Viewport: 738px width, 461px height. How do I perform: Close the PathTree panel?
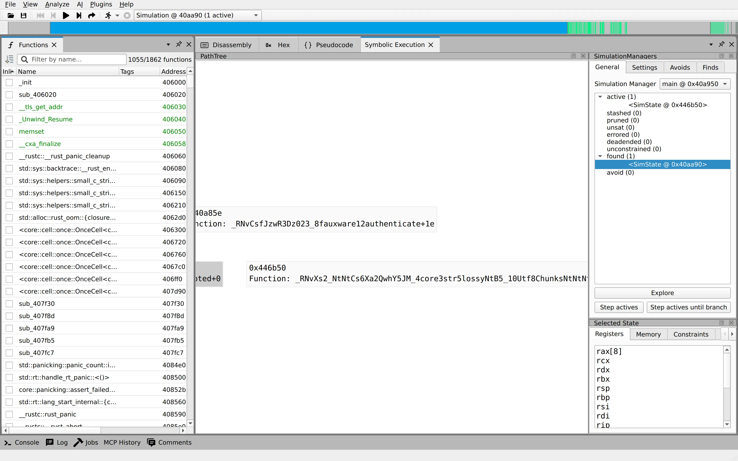[x=583, y=56]
